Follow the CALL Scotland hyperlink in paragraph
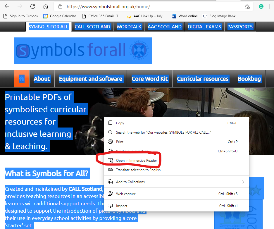This screenshot has width=274, height=229. pyautogui.click(x=85, y=189)
